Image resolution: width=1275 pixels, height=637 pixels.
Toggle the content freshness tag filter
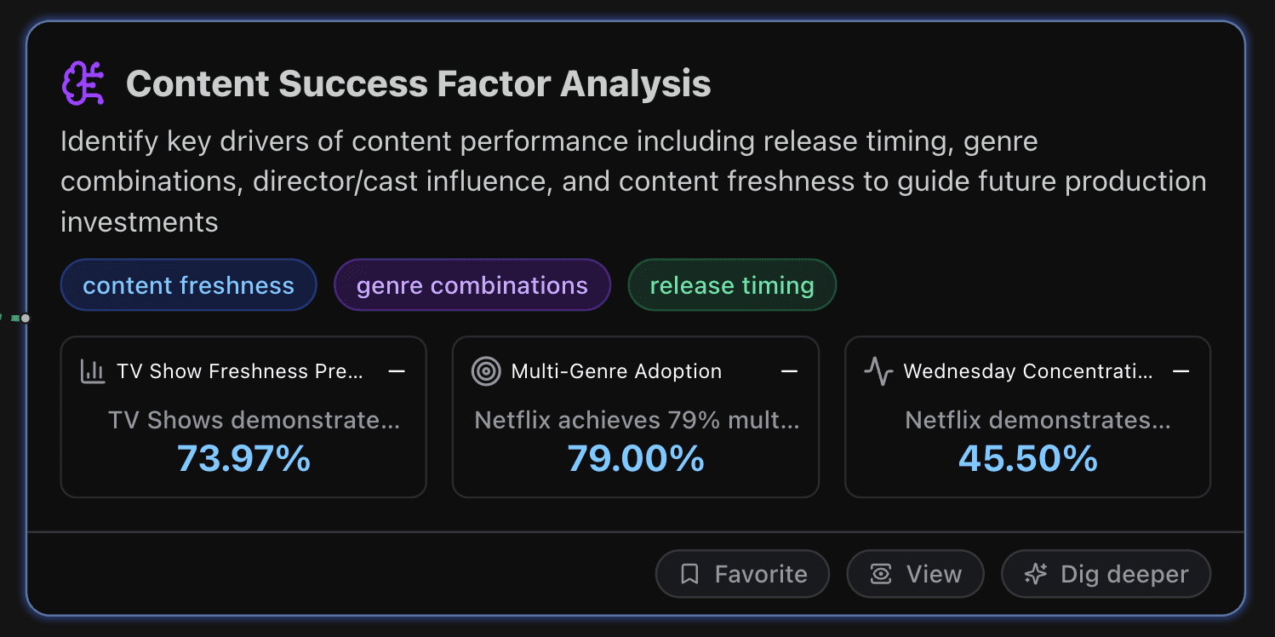[x=187, y=285]
